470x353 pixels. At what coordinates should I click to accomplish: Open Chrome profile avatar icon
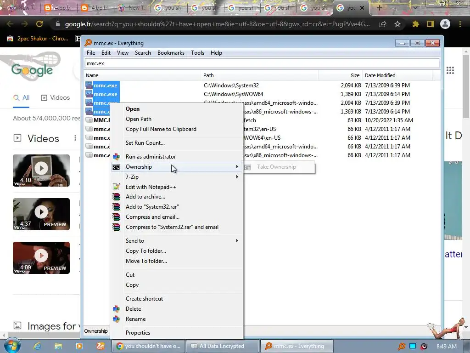click(x=445, y=24)
